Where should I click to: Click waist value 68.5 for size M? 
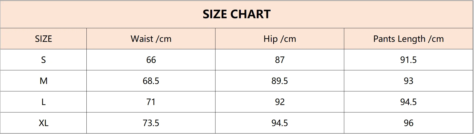[151, 81]
